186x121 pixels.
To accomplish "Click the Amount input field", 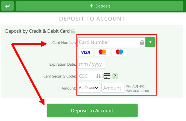I will coord(113,88).
